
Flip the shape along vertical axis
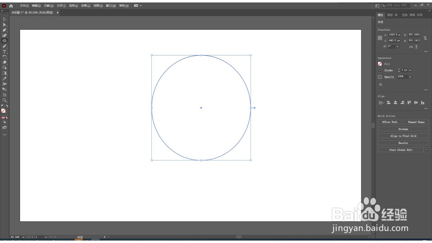coord(416,47)
